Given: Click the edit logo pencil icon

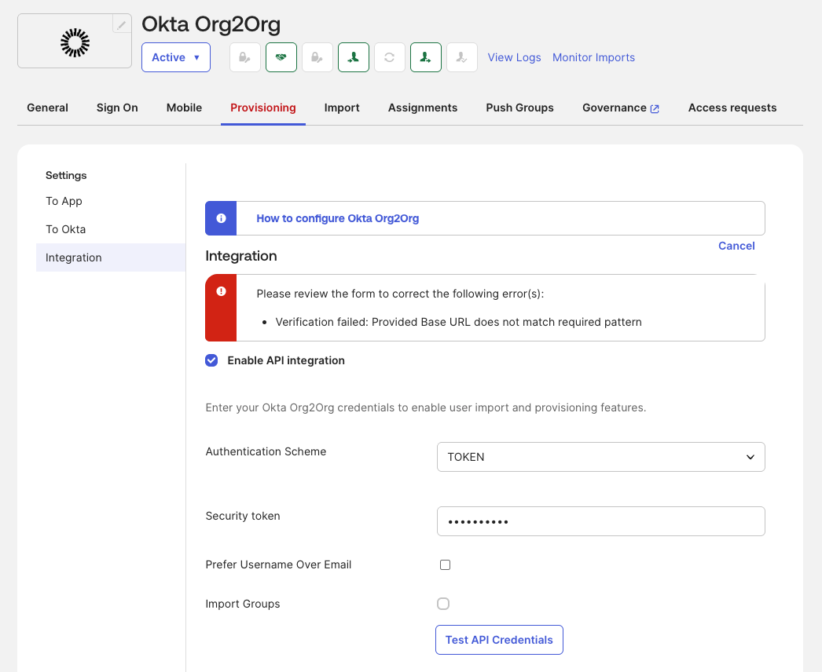Looking at the screenshot, I should (x=122, y=25).
